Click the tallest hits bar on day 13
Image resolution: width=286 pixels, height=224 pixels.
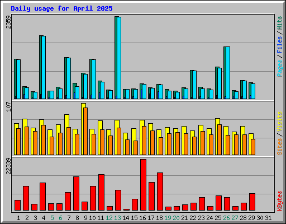point(116,58)
